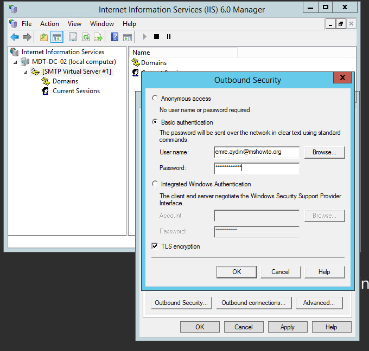The width and height of the screenshot is (369, 351).
Task: Click the Current Sessions icon in tree
Action: 46,91
